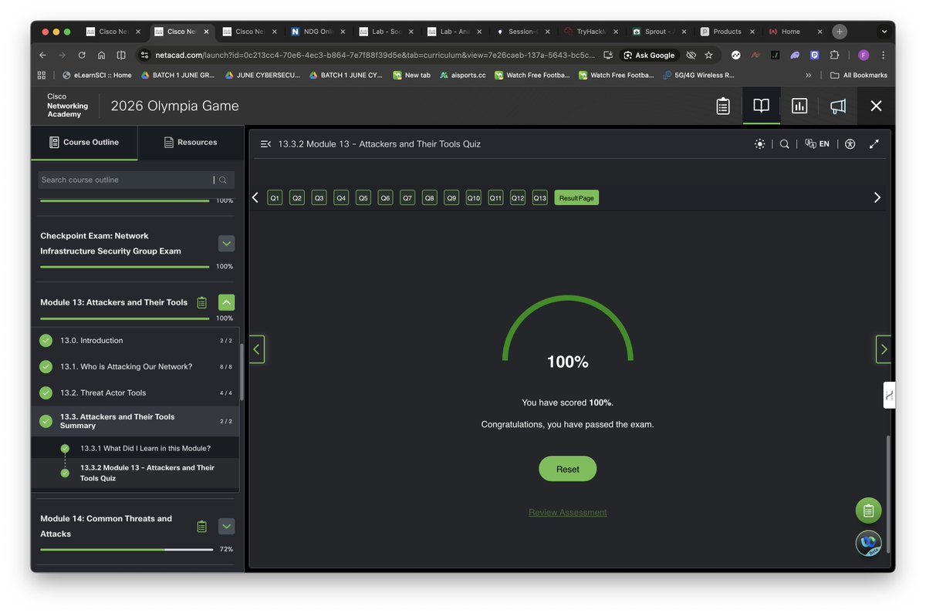Go to quiz question Q9
The image size is (926, 613).
451,198
